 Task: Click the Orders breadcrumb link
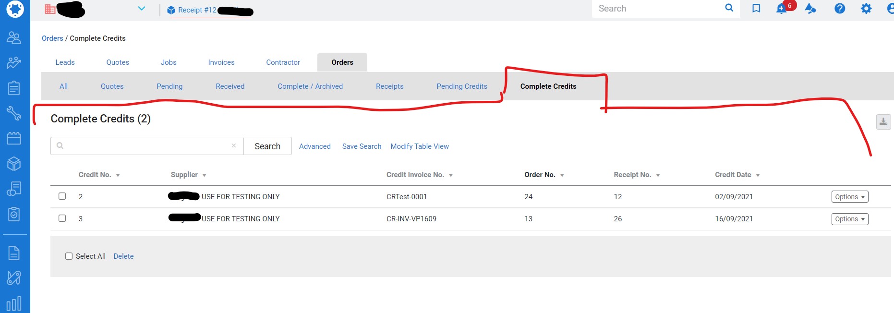point(52,38)
